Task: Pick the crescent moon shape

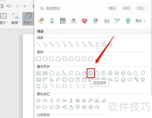Action: 39,86
